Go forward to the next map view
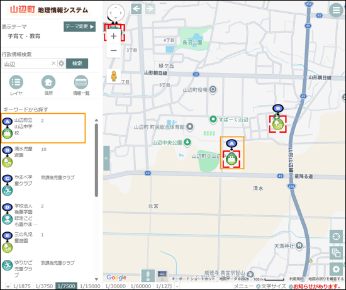The width and height of the screenshot is (346, 290). pos(150,9)
